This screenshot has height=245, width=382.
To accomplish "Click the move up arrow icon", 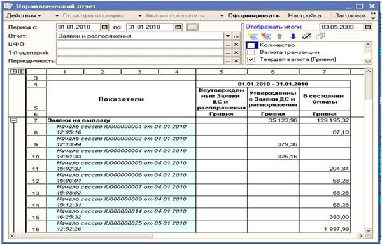I will pos(279,36).
